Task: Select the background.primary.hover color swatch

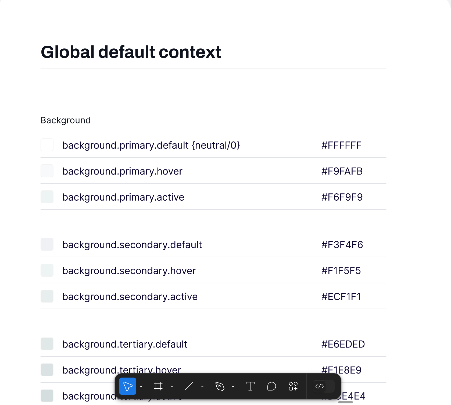Action: tap(47, 171)
